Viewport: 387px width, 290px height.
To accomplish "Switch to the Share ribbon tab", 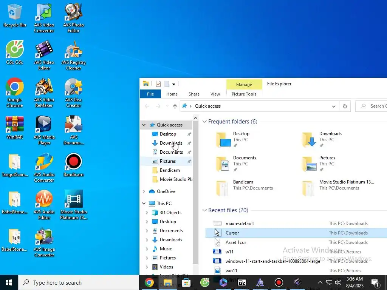I will (x=194, y=94).
